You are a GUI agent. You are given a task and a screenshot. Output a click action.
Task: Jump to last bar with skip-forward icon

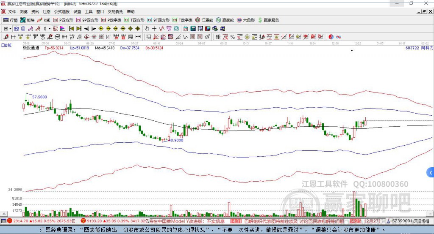coord(79,29)
